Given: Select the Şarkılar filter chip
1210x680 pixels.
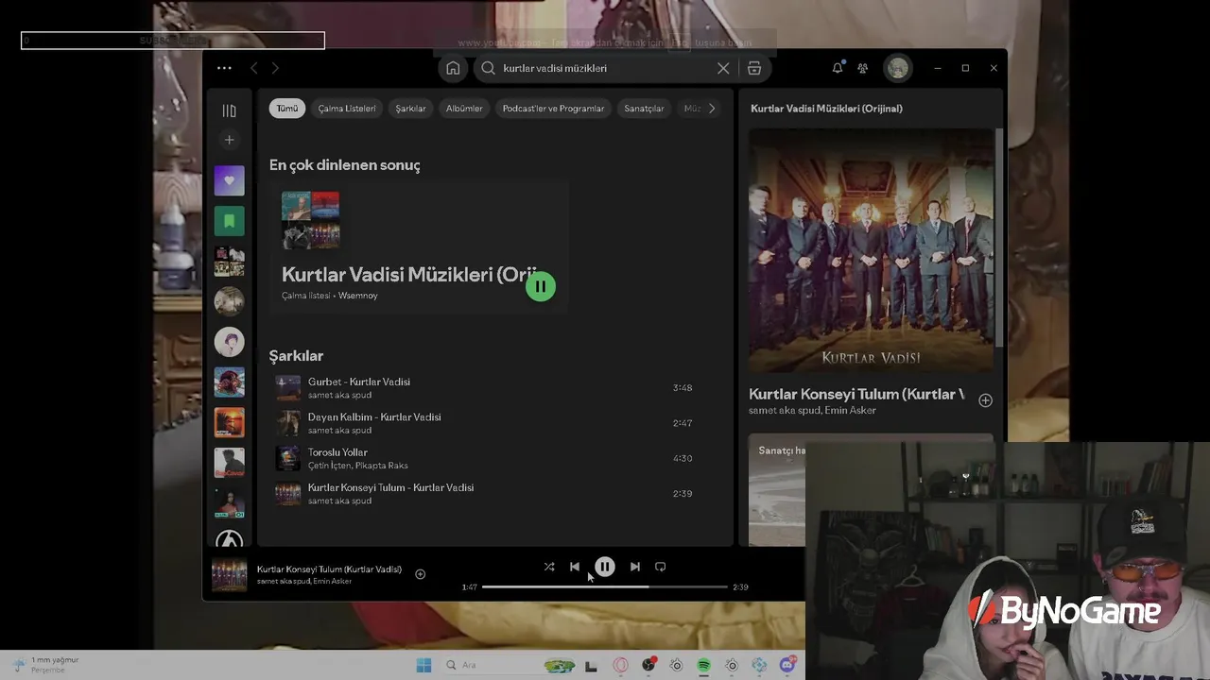Looking at the screenshot, I should click(x=410, y=108).
